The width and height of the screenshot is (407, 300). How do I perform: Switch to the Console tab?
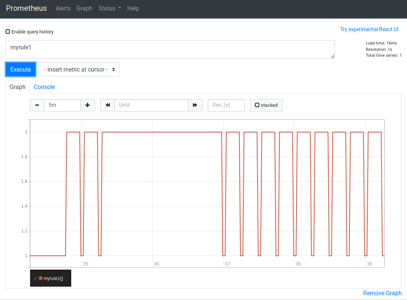click(x=44, y=87)
